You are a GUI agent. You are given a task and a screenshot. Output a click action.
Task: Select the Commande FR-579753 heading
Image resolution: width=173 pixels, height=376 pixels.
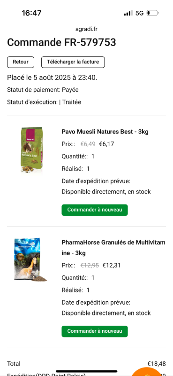tap(61, 42)
